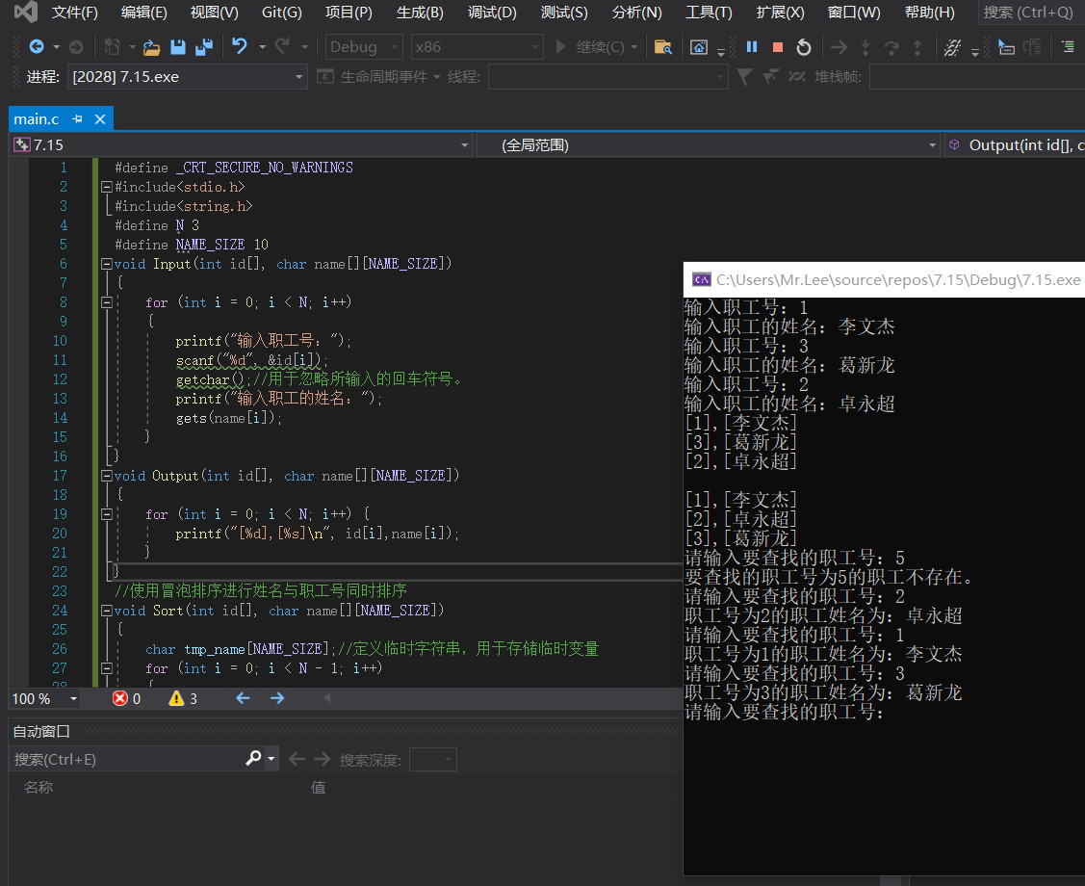Save main.c with the single floppy icon
1085x886 pixels.
pyautogui.click(x=178, y=46)
